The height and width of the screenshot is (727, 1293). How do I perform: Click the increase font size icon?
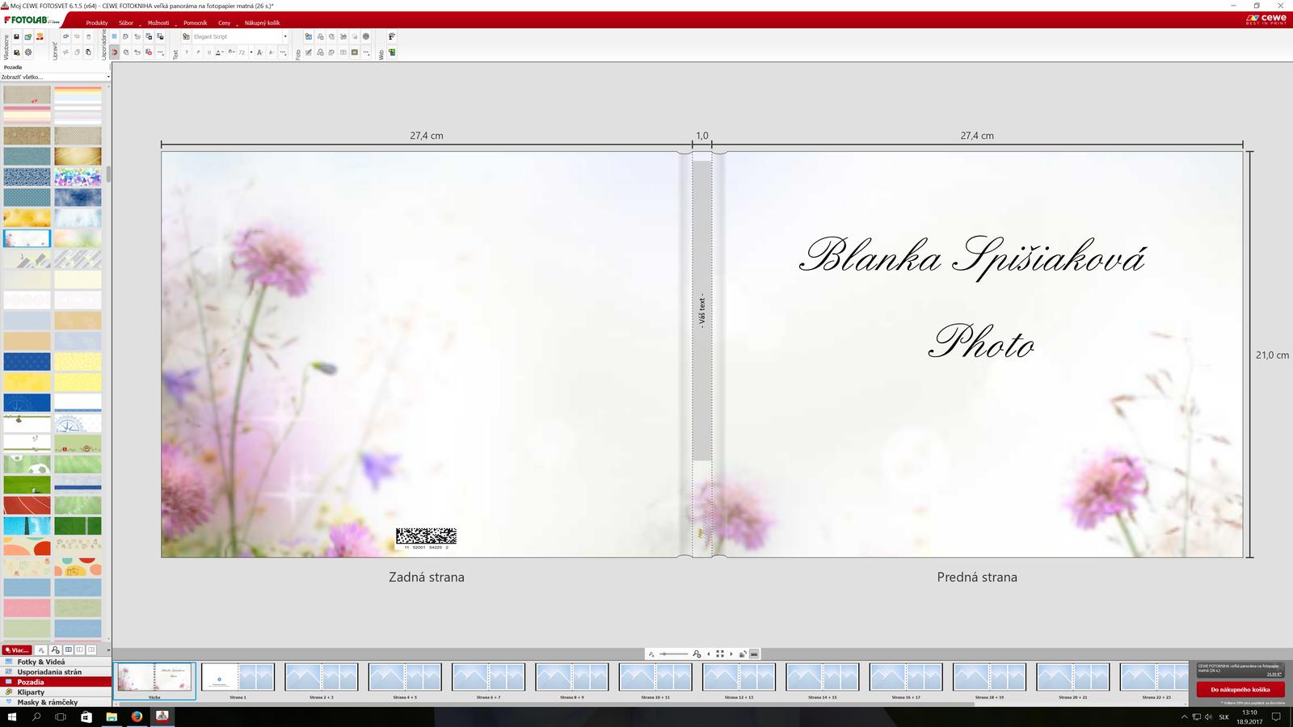[259, 53]
